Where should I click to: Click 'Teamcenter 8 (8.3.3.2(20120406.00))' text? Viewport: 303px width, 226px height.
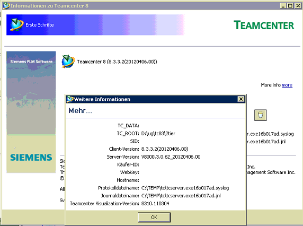click(117, 62)
